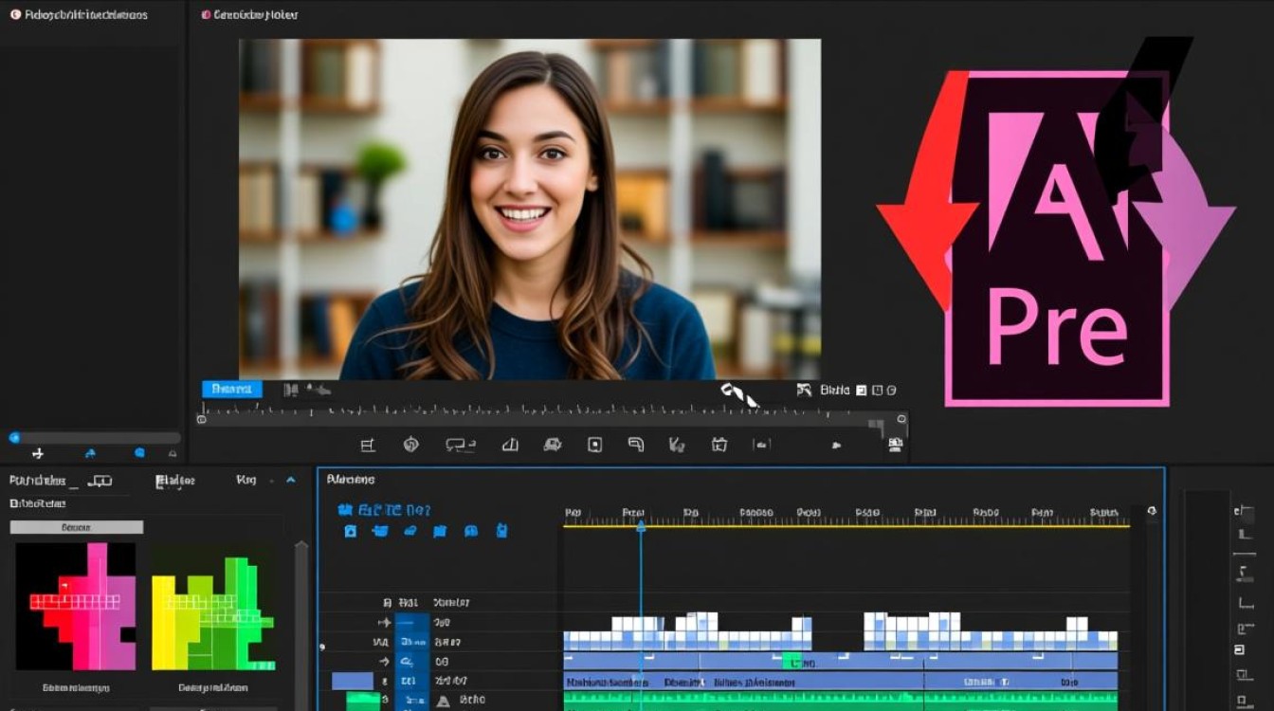The image size is (1274, 711).
Task: Click the blue slider knob in the upper-left panel
Action: (x=14, y=437)
